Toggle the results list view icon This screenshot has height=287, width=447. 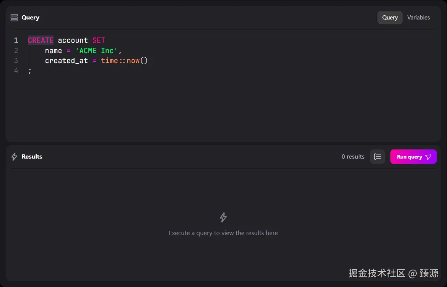pyautogui.click(x=377, y=157)
